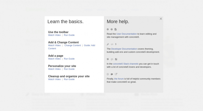203x111 pixels.
Task: Open the User Documentation link
Action: tap(127, 34)
